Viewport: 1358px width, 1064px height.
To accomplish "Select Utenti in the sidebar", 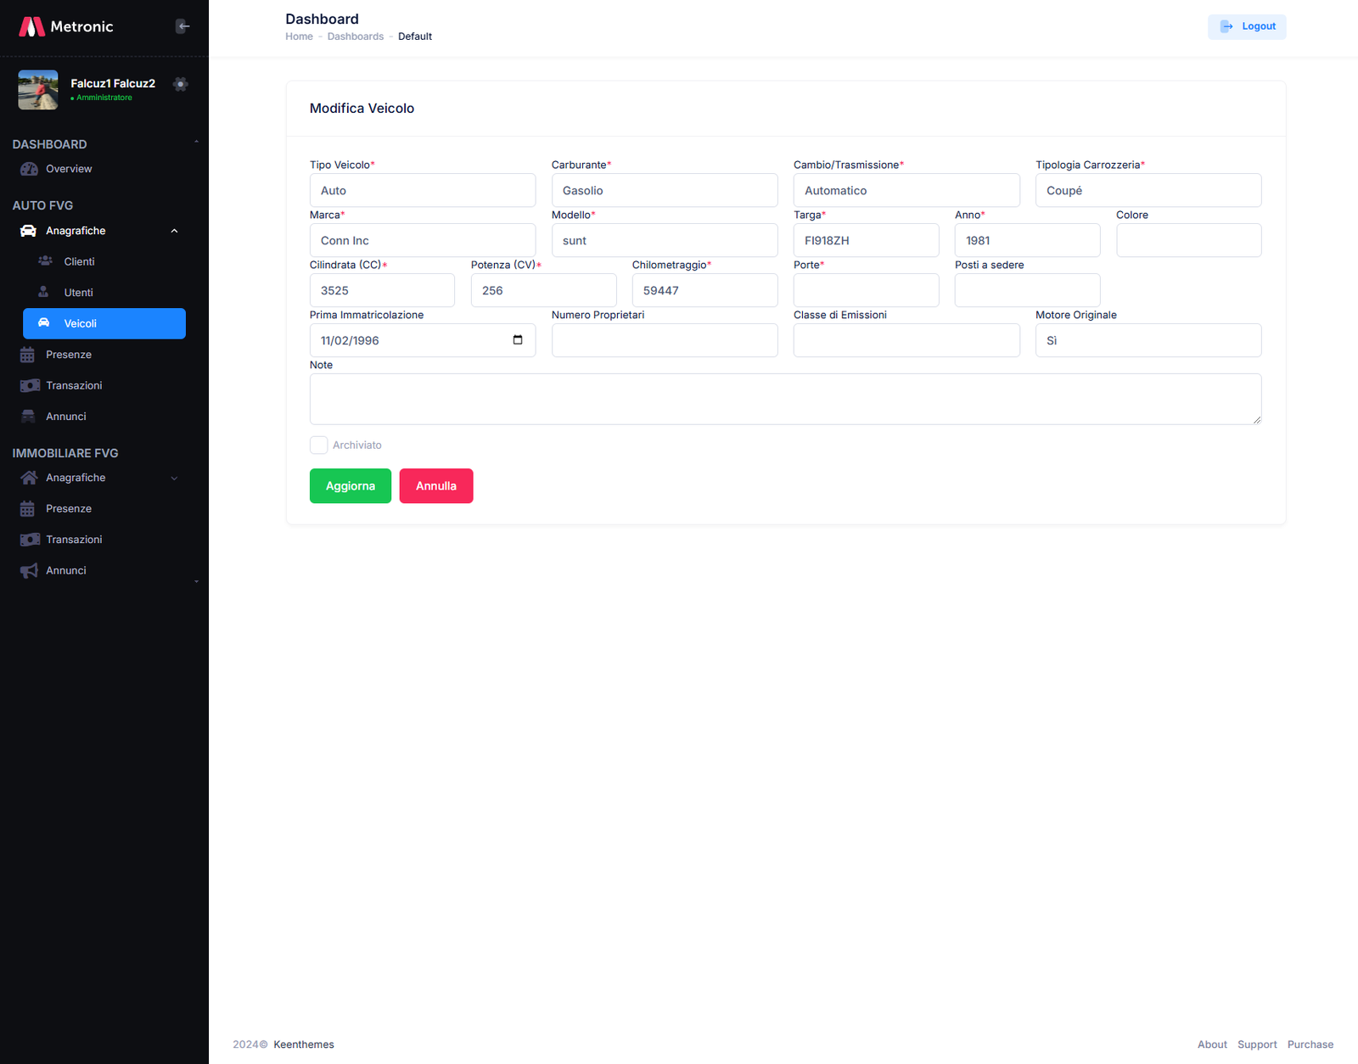I will [78, 293].
